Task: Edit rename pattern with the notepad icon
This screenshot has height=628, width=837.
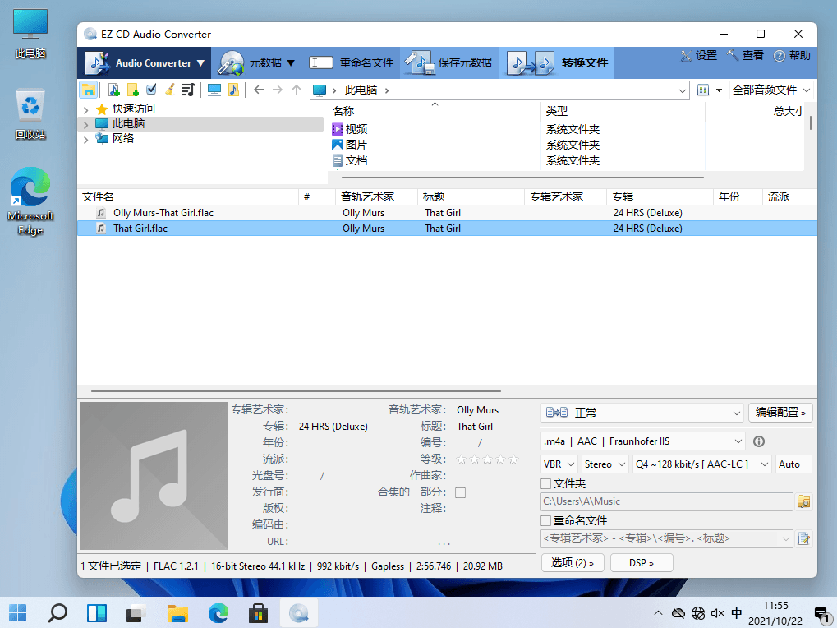Action: (x=803, y=538)
